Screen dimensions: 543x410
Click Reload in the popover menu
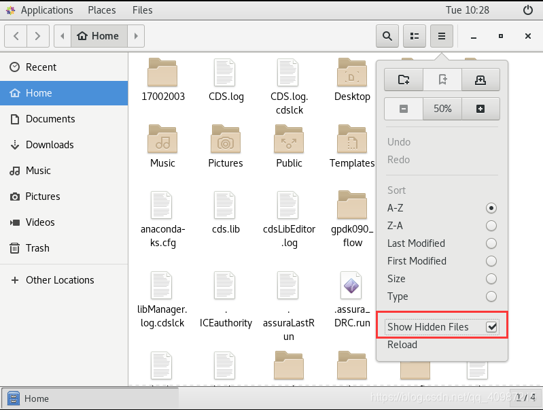402,345
